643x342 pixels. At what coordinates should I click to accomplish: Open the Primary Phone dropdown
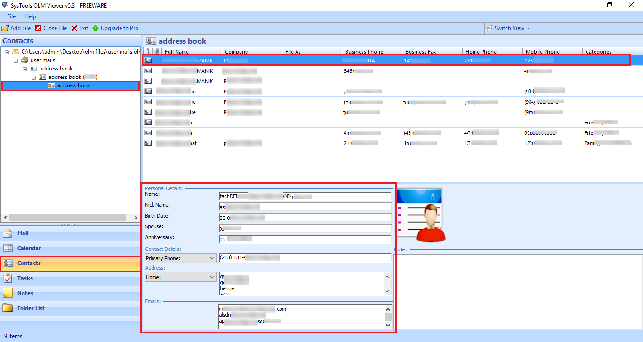click(212, 258)
